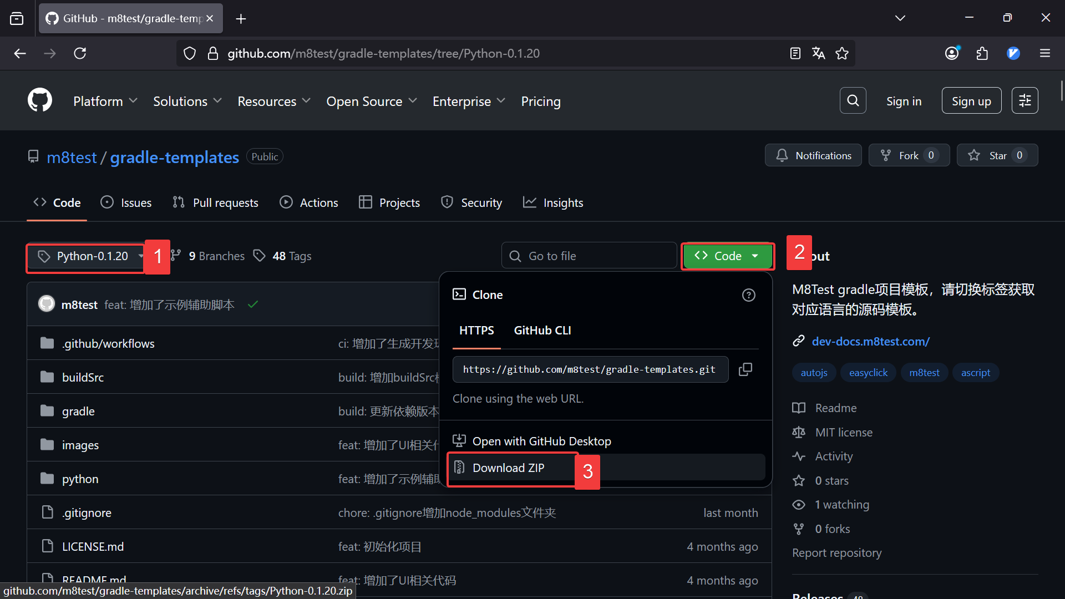Open the Pull requests tab

point(215,203)
